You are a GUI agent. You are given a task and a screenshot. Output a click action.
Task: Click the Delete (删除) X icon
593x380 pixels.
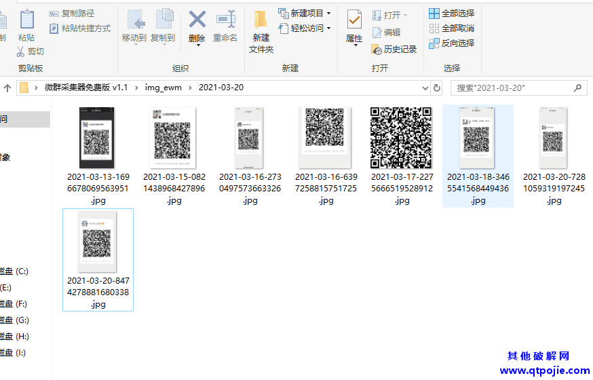(197, 19)
